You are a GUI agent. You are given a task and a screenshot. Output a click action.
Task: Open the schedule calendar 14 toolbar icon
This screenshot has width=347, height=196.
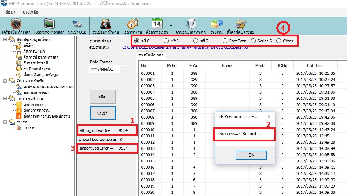coord(157,24)
